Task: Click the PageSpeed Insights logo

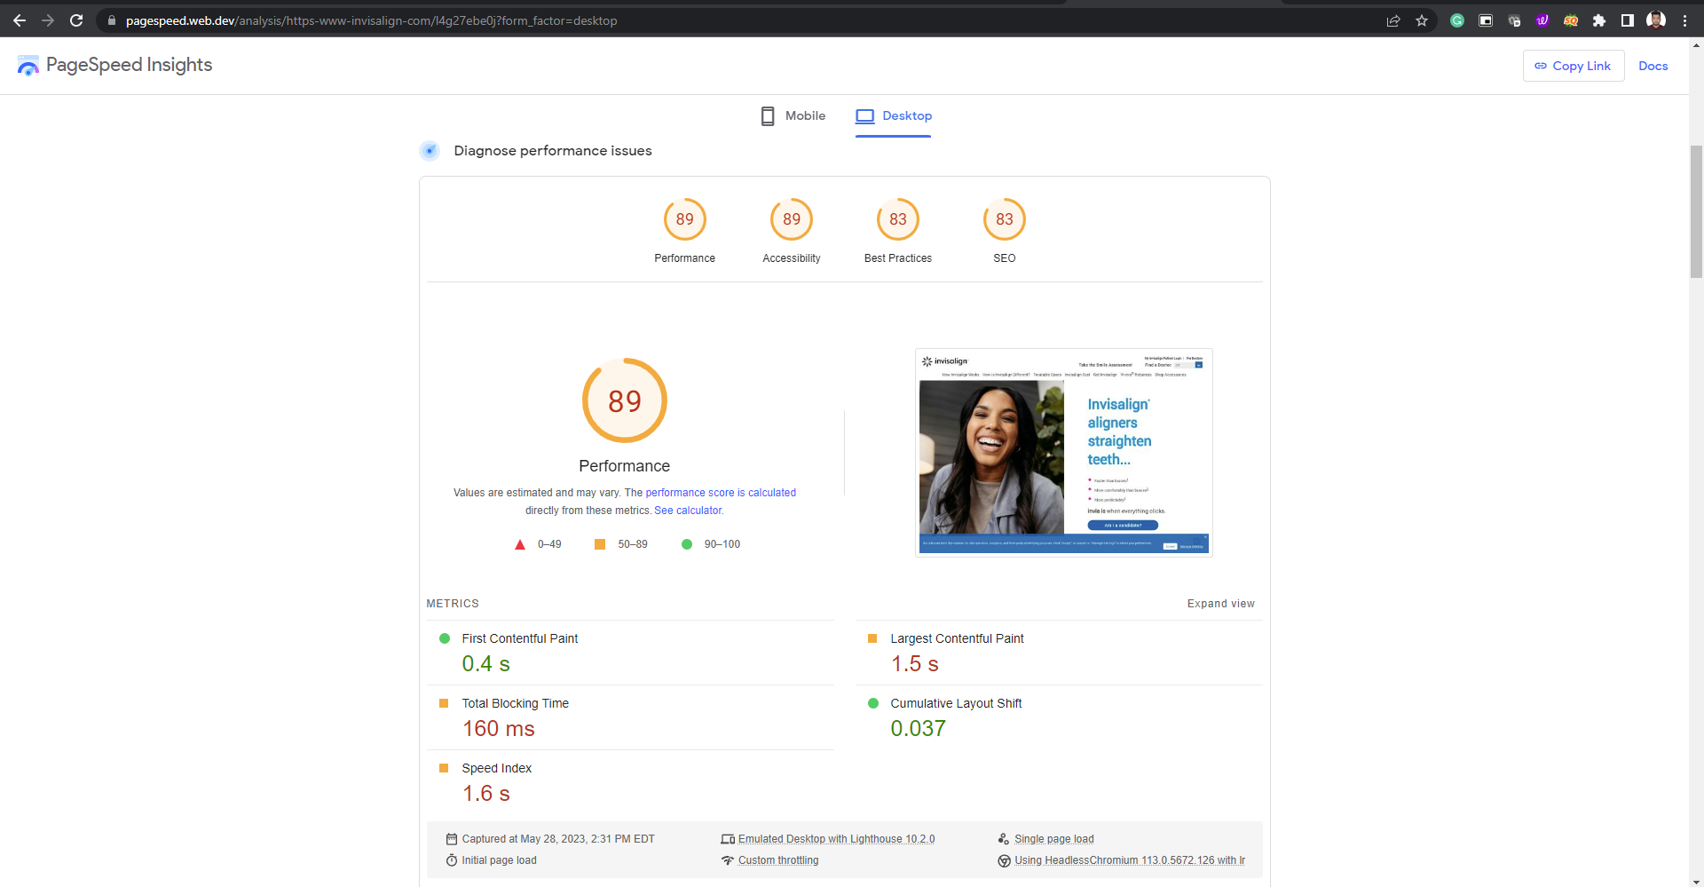Action: [x=114, y=65]
